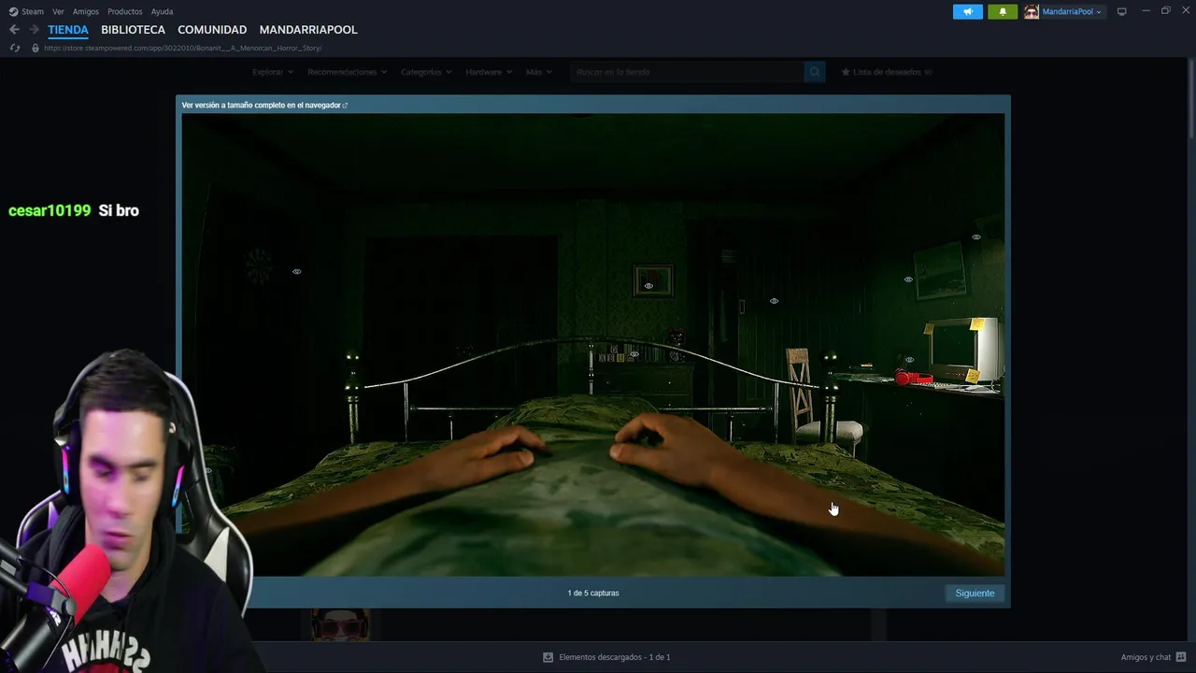The height and width of the screenshot is (673, 1196).
Task: Open Lista de deseados wishlist link
Action: coord(887,72)
